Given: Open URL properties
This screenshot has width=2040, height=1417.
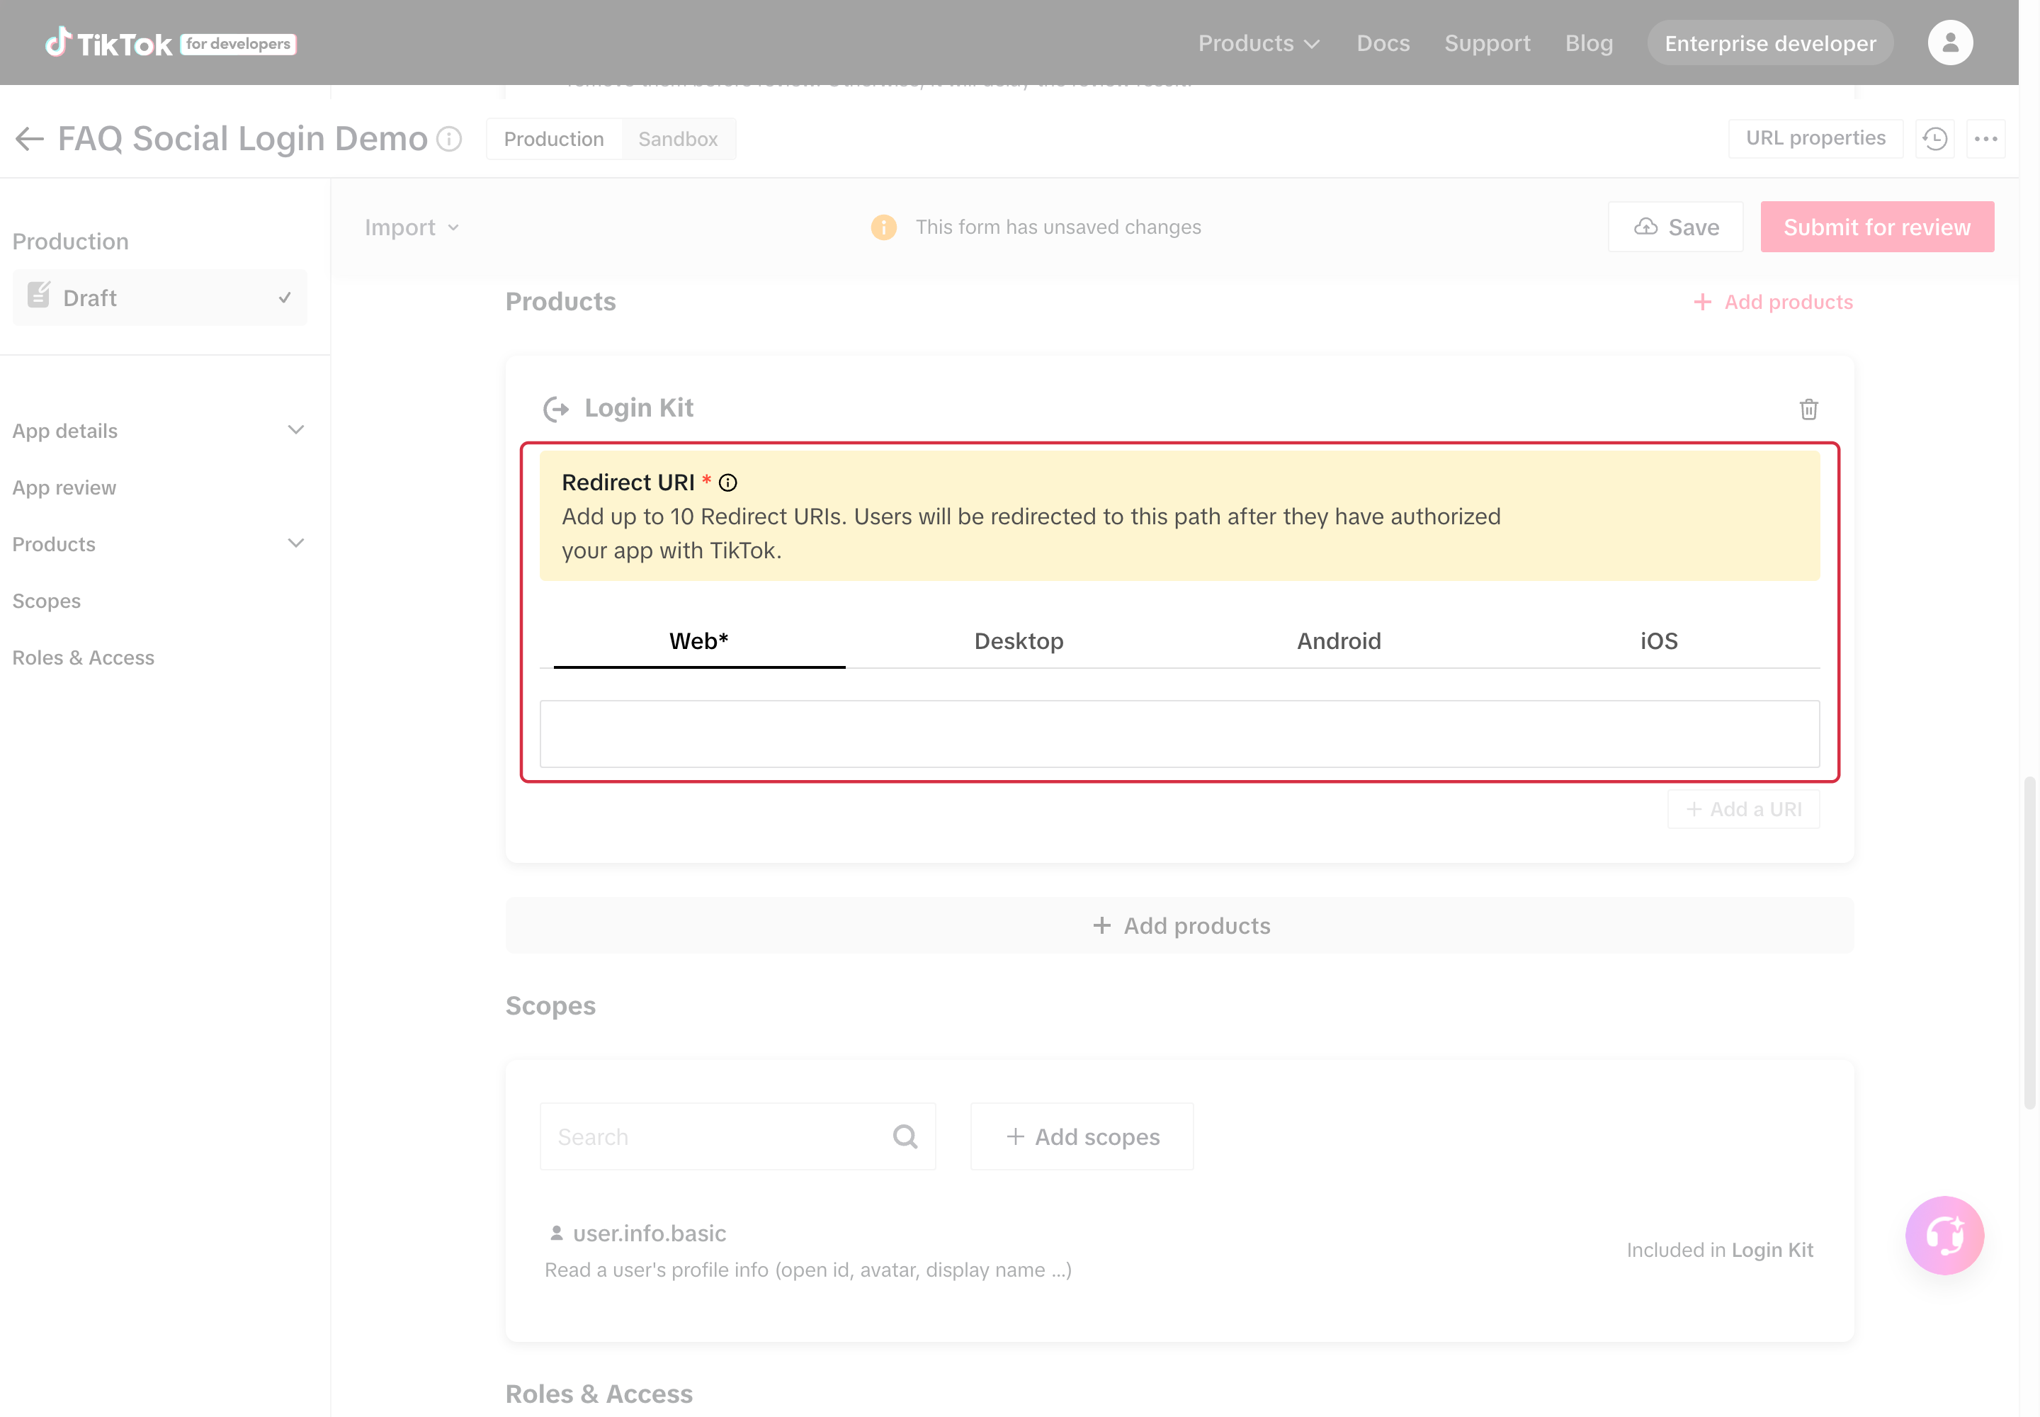Looking at the screenshot, I should pyautogui.click(x=1815, y=138).
